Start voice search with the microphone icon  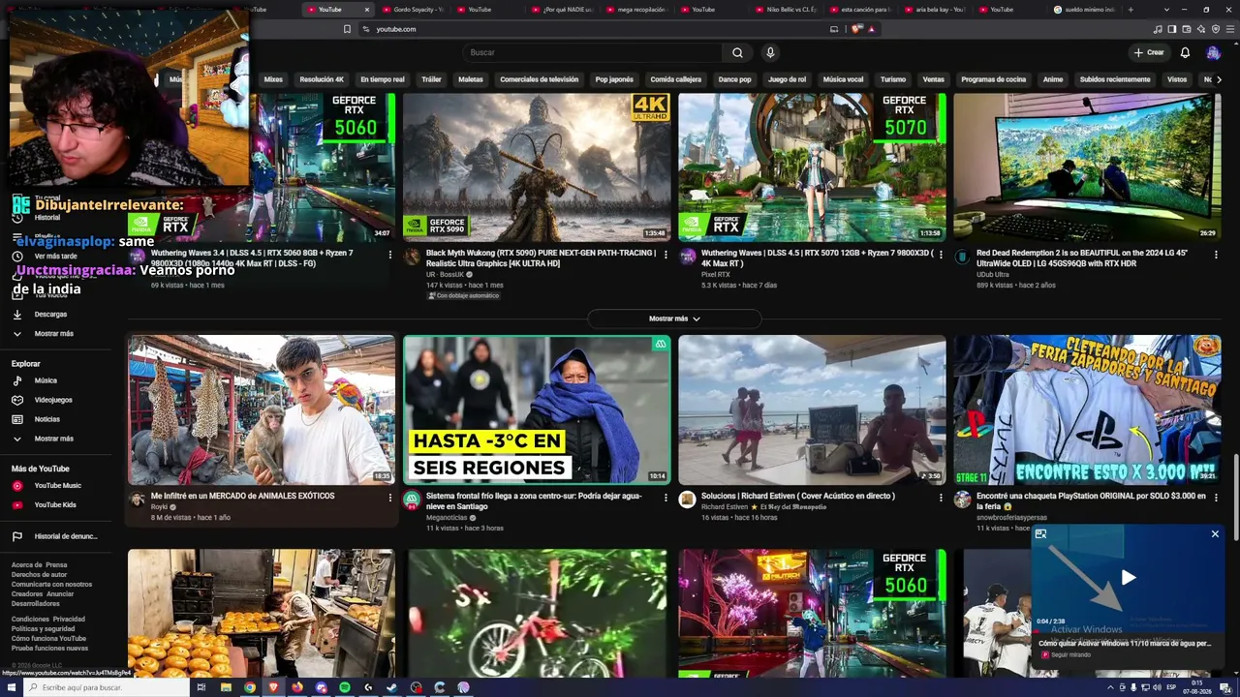click(770, 52)
